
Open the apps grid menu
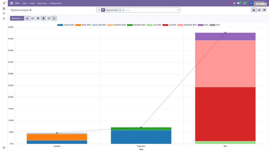click(x=11, y=3)
